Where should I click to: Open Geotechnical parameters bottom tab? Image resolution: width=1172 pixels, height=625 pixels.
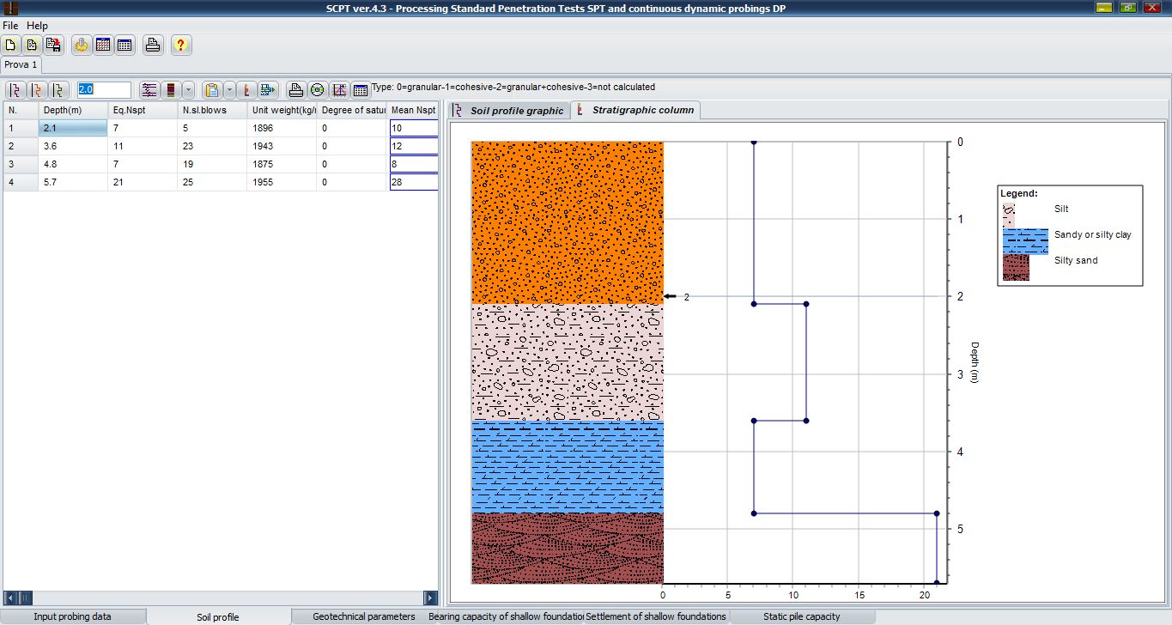click(363, 616)
